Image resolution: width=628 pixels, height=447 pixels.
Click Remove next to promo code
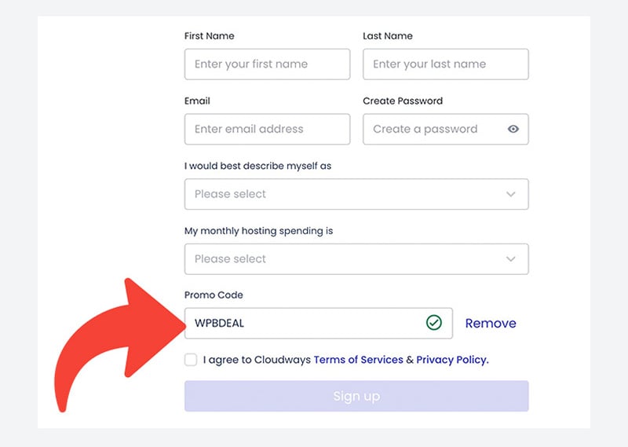(491, 323)
